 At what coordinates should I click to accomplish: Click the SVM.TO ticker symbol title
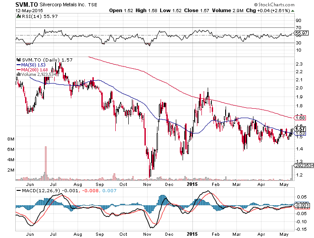click(x=26, y=4)
